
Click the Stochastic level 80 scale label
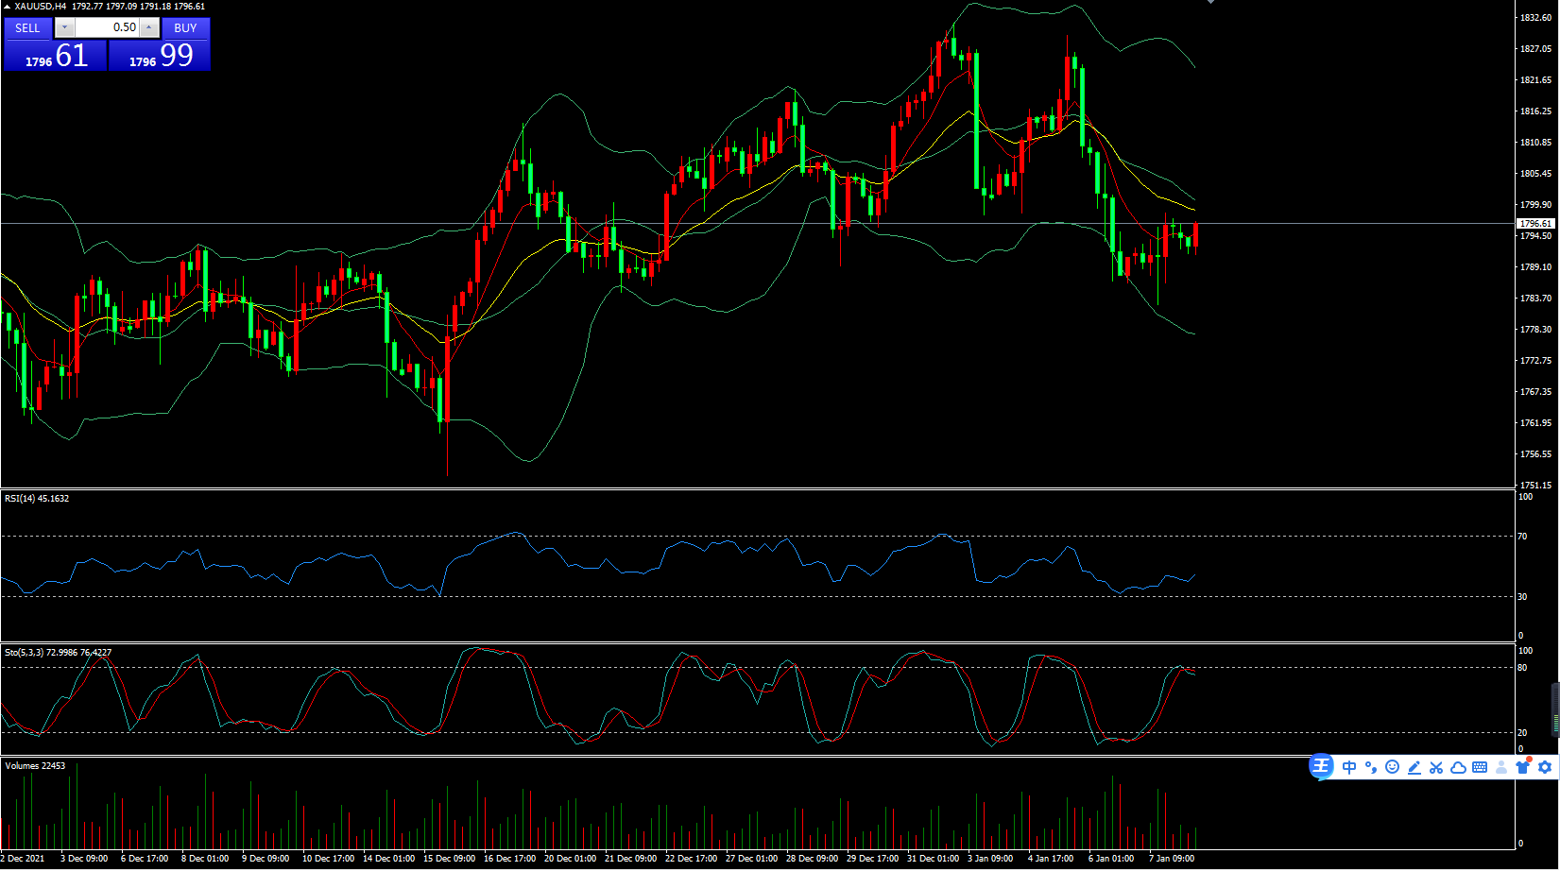point(1522,668)
